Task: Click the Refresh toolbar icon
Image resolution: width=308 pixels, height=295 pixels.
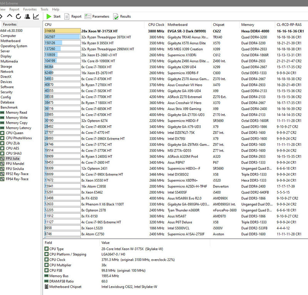Action: pyautogui.click(x=18, y=16)
